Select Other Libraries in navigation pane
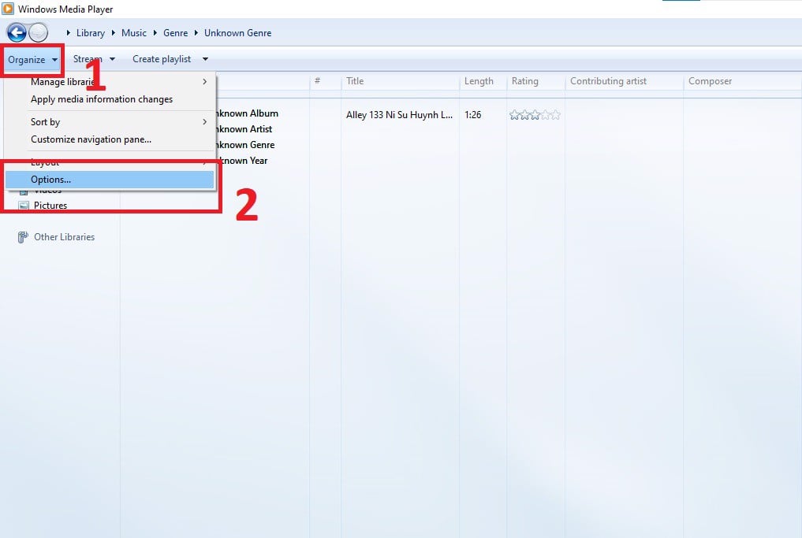The width and height of the screenshot is (802, 538). click(64, 237)
